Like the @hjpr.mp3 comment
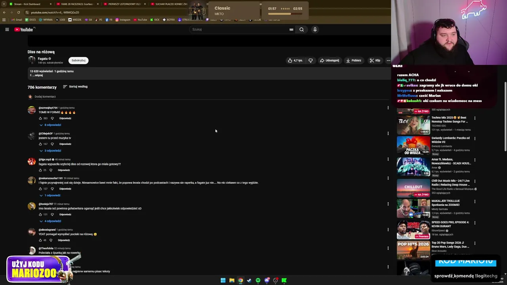Screen dimensions: 507x285 (x=40, y=170)
